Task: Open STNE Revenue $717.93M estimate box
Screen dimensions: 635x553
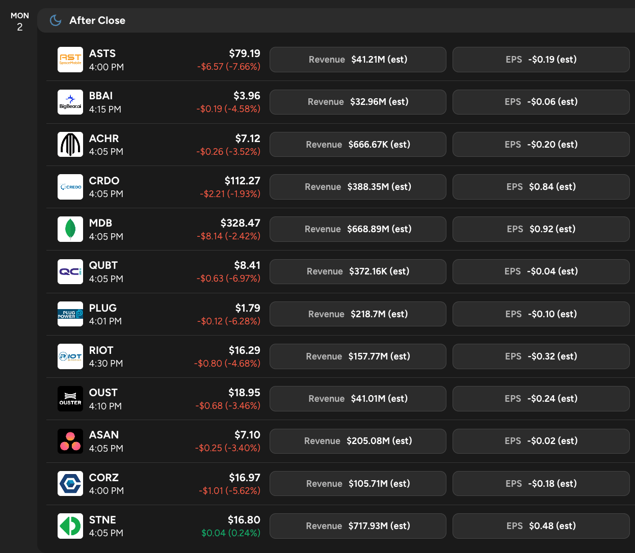Action: click(x=358, y=526)
